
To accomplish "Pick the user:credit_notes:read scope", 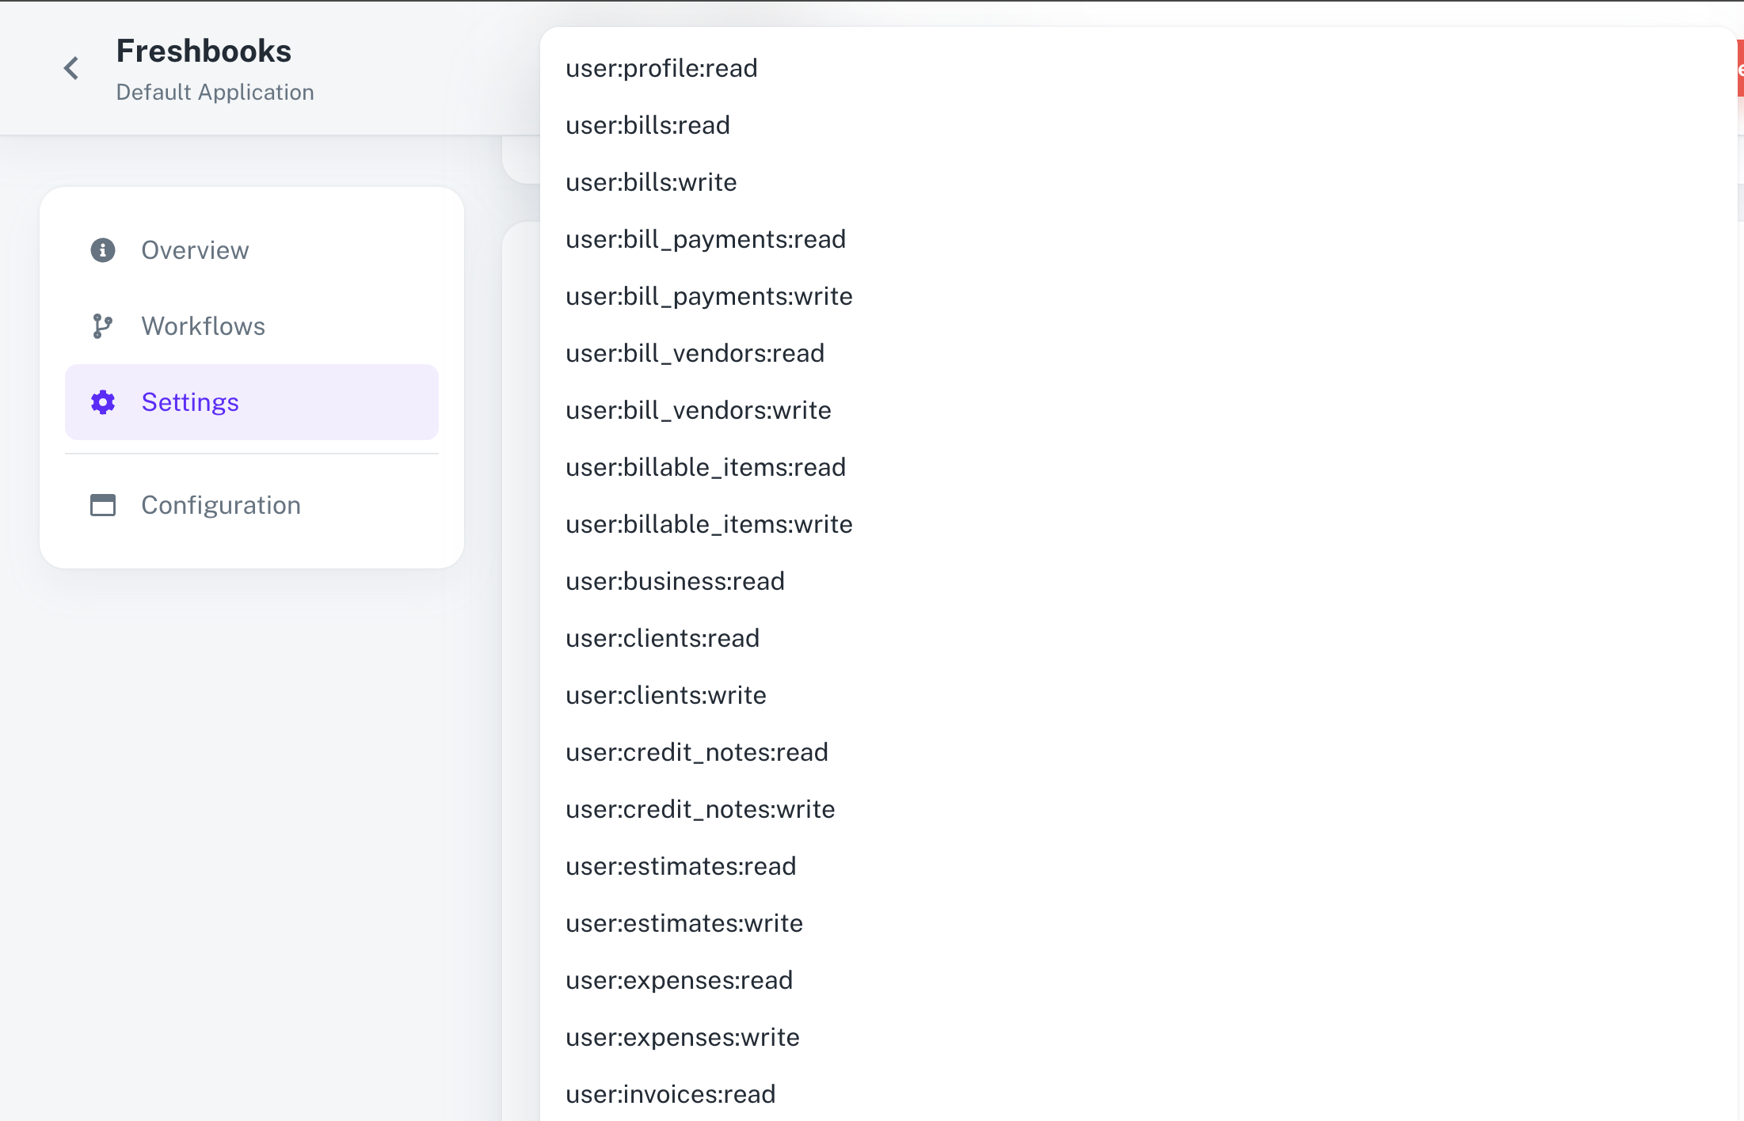I will pyautogui.click(x=696, y=752).
